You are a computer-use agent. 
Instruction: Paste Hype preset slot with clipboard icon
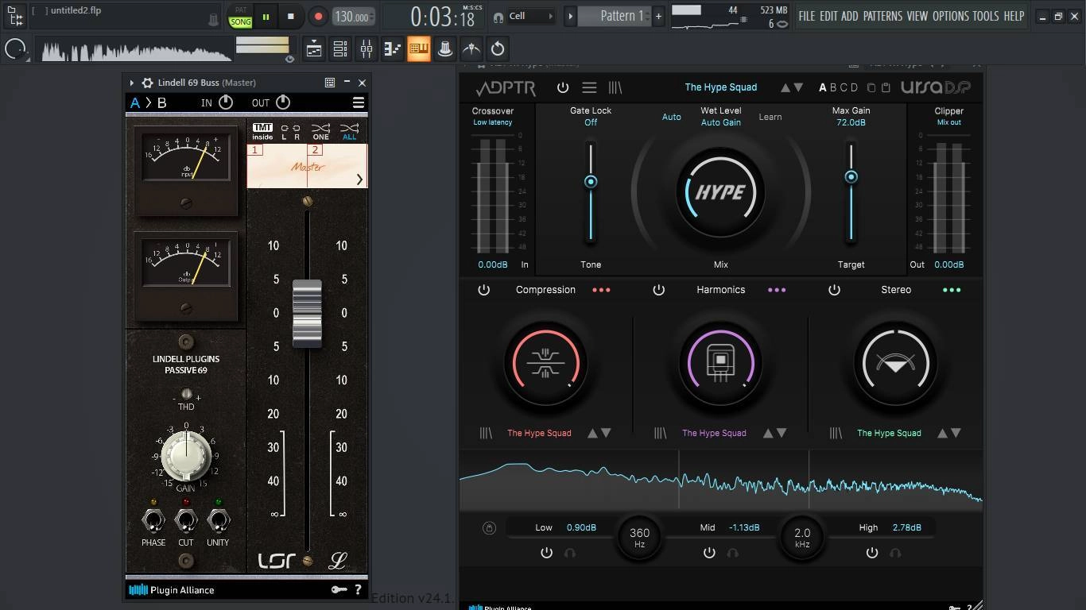886,87
